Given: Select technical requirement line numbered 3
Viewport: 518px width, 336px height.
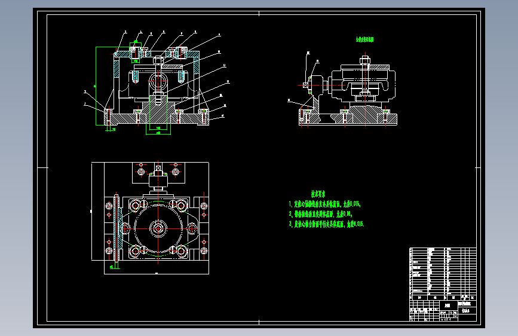Looking at the screenshot, I should [x=326, y=224].
